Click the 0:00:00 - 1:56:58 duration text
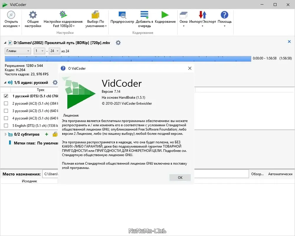 [x=265, y=58]
